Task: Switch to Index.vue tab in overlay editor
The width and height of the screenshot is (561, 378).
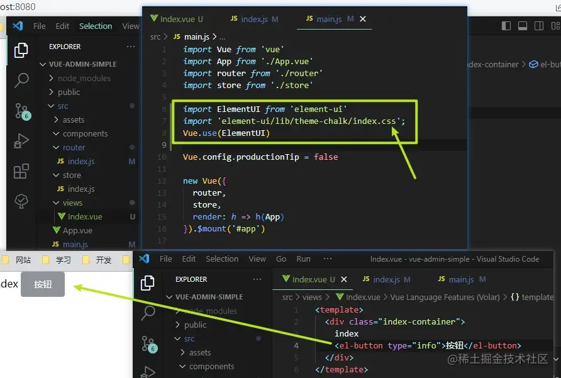Action: pyautogui.click(x=177, y=19)
